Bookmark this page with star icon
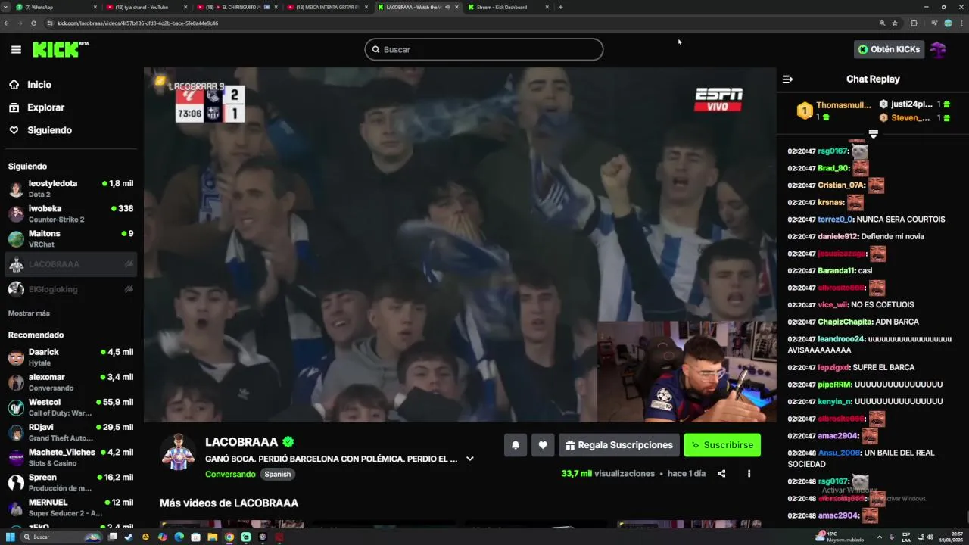The image size is (969, 545). tap(895, 23)
